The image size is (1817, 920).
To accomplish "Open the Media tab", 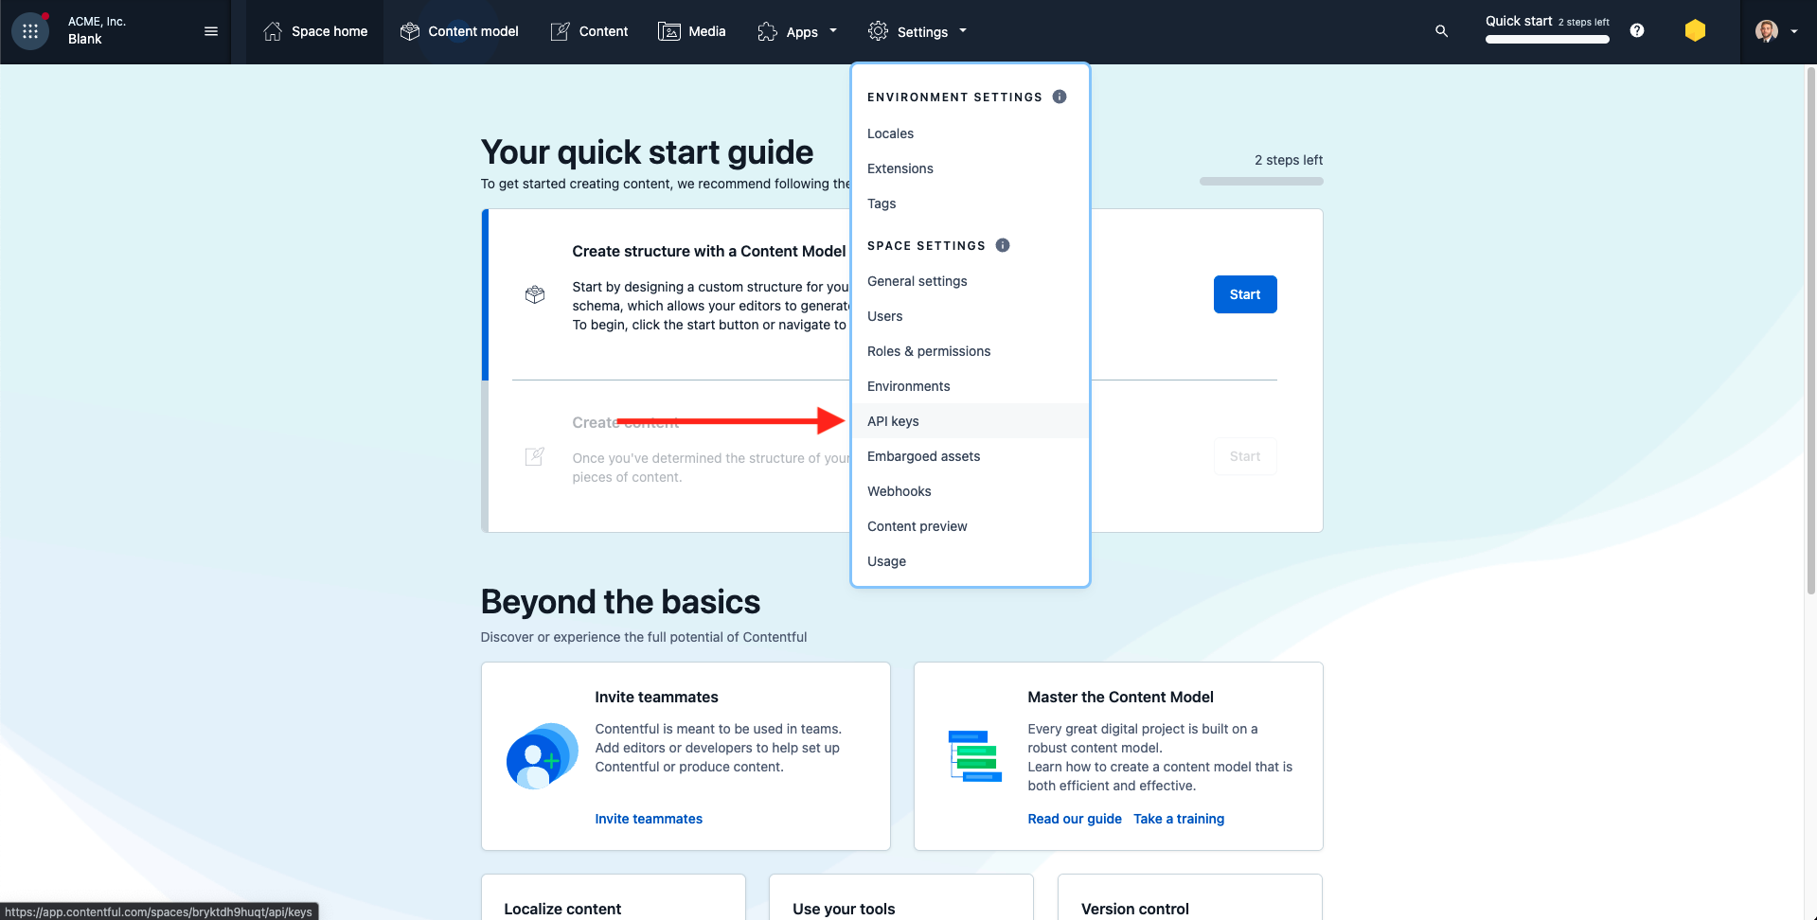I will (692, 31).
